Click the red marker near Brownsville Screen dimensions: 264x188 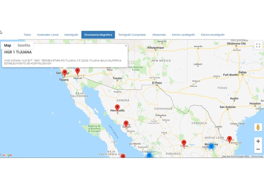tap(229, 140)
